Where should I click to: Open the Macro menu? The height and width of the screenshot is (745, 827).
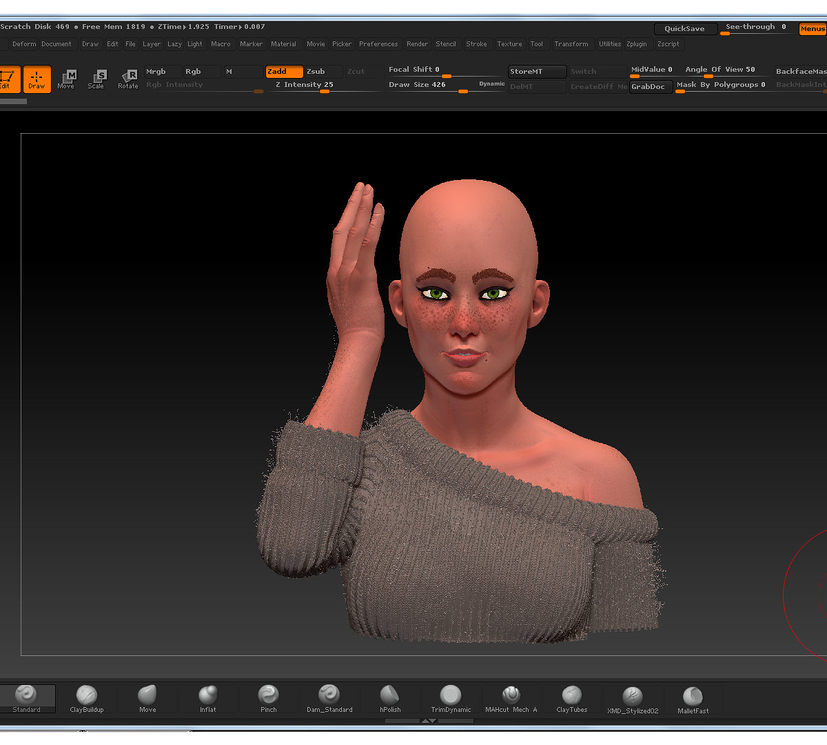tap(221, 44)
